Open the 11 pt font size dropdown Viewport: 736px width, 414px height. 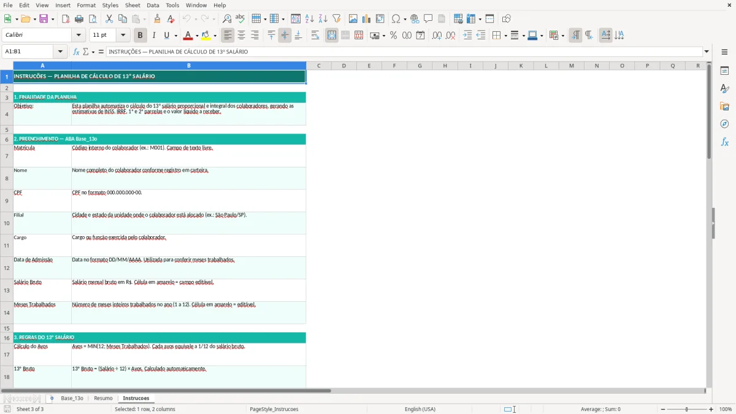123,36
